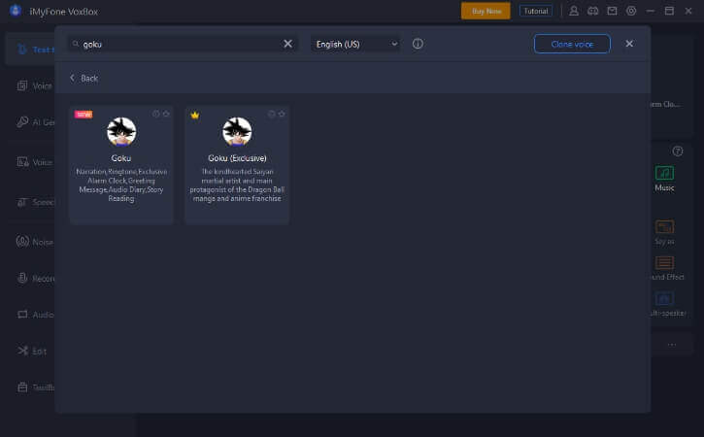Favorite the Goku voice with its star

pos(166,114)
